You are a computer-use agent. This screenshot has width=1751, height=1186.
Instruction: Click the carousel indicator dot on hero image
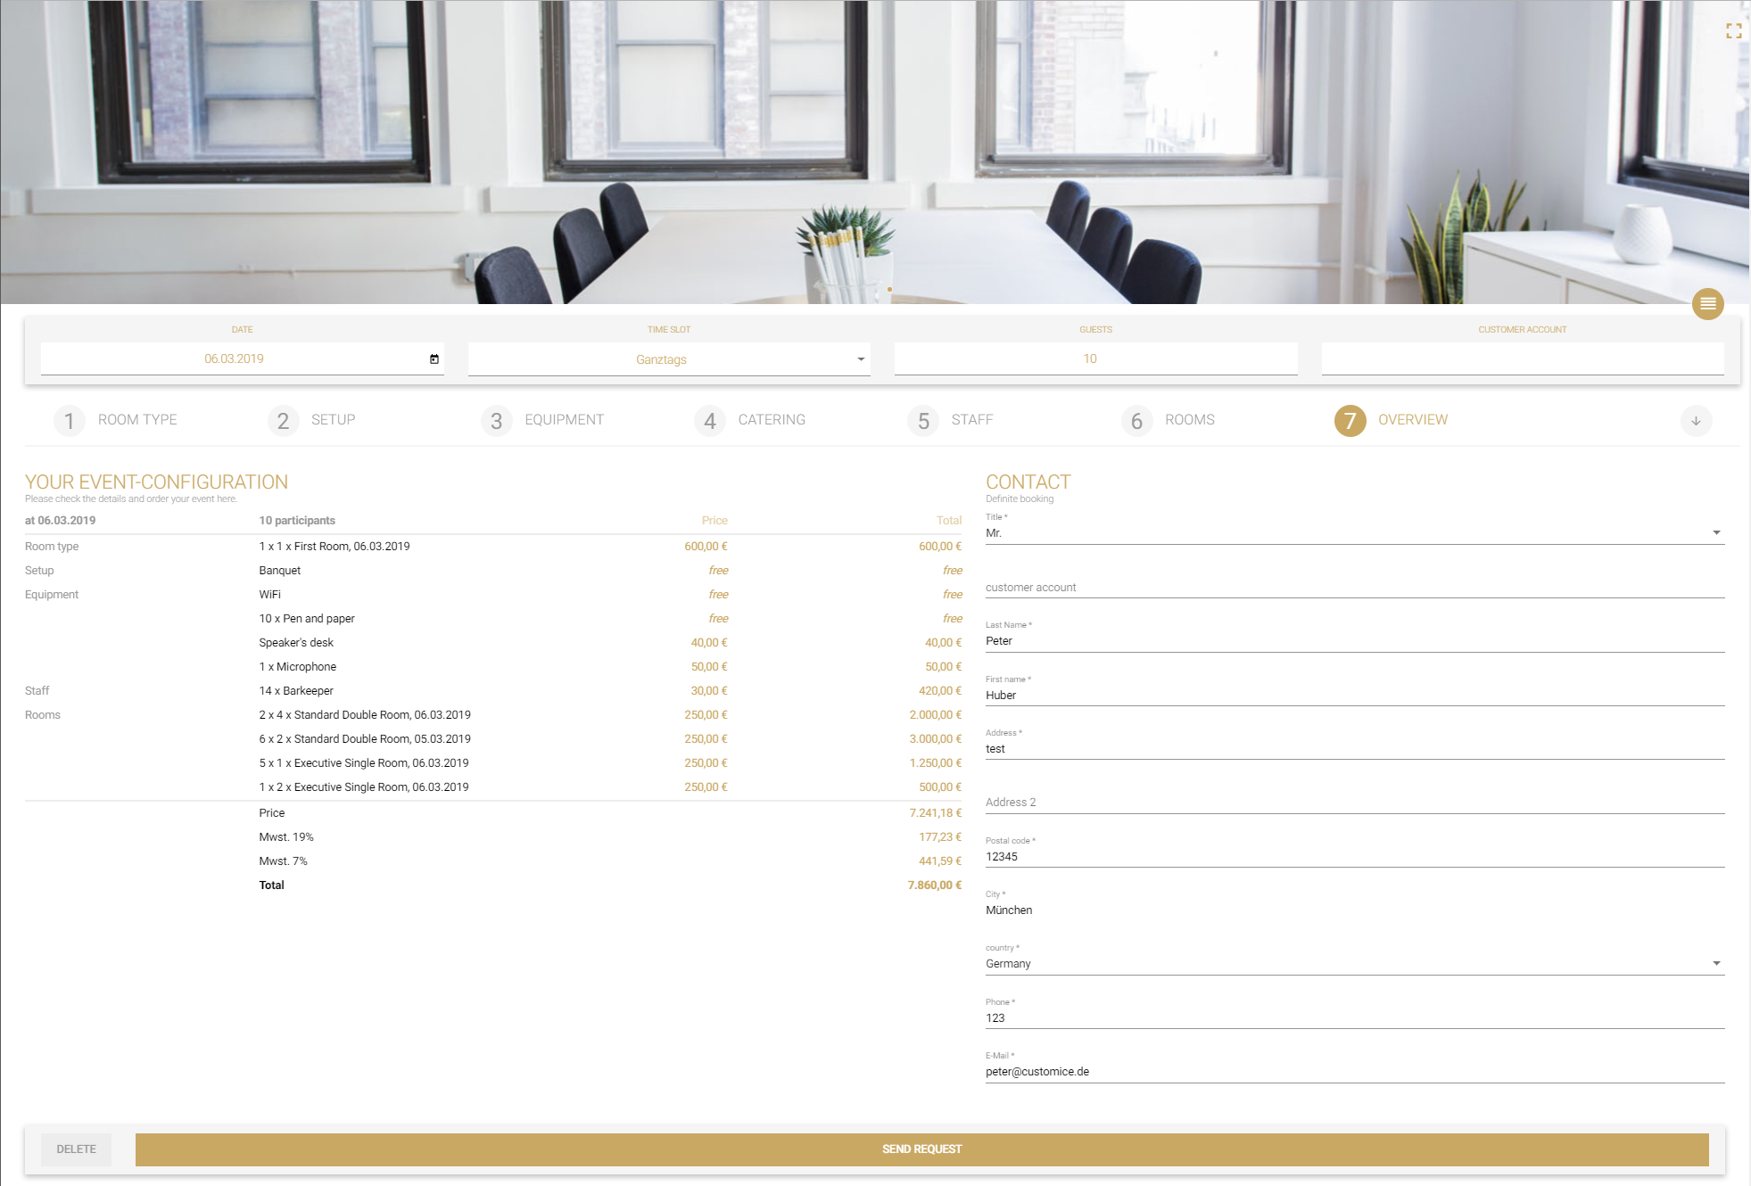(x=889, y=290)
